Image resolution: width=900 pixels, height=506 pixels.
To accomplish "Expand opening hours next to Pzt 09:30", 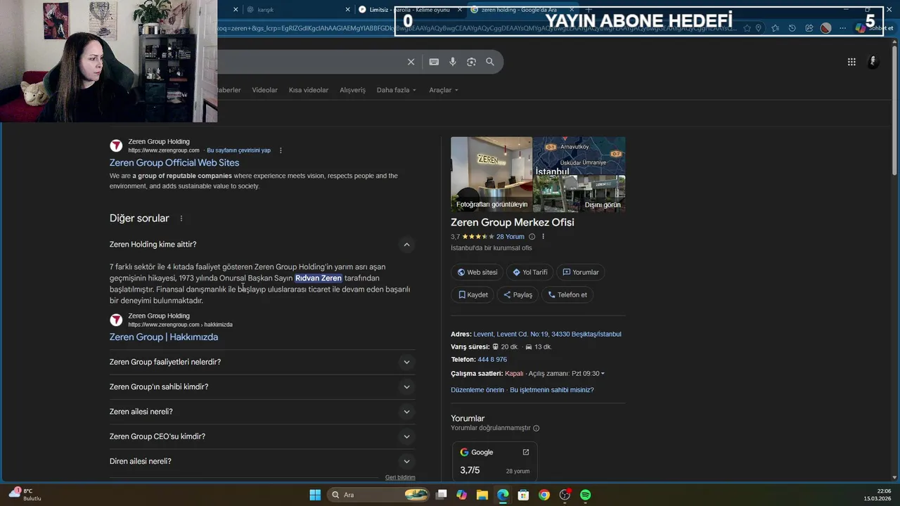I will (603, 374).
